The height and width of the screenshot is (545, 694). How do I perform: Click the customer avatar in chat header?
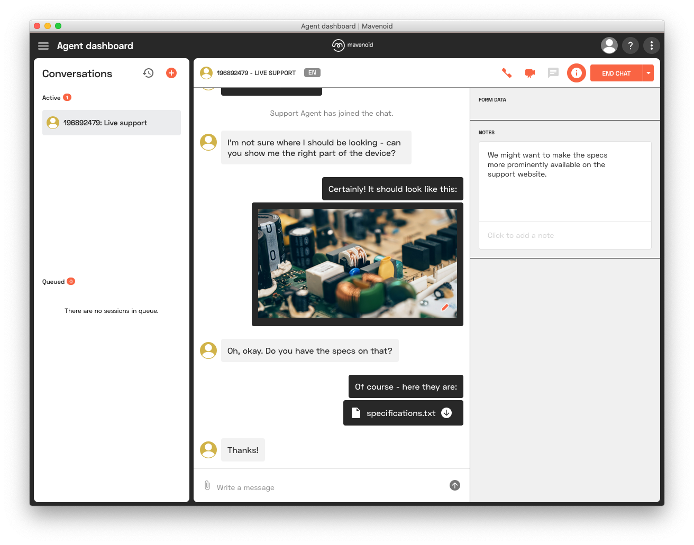(206, 73)
